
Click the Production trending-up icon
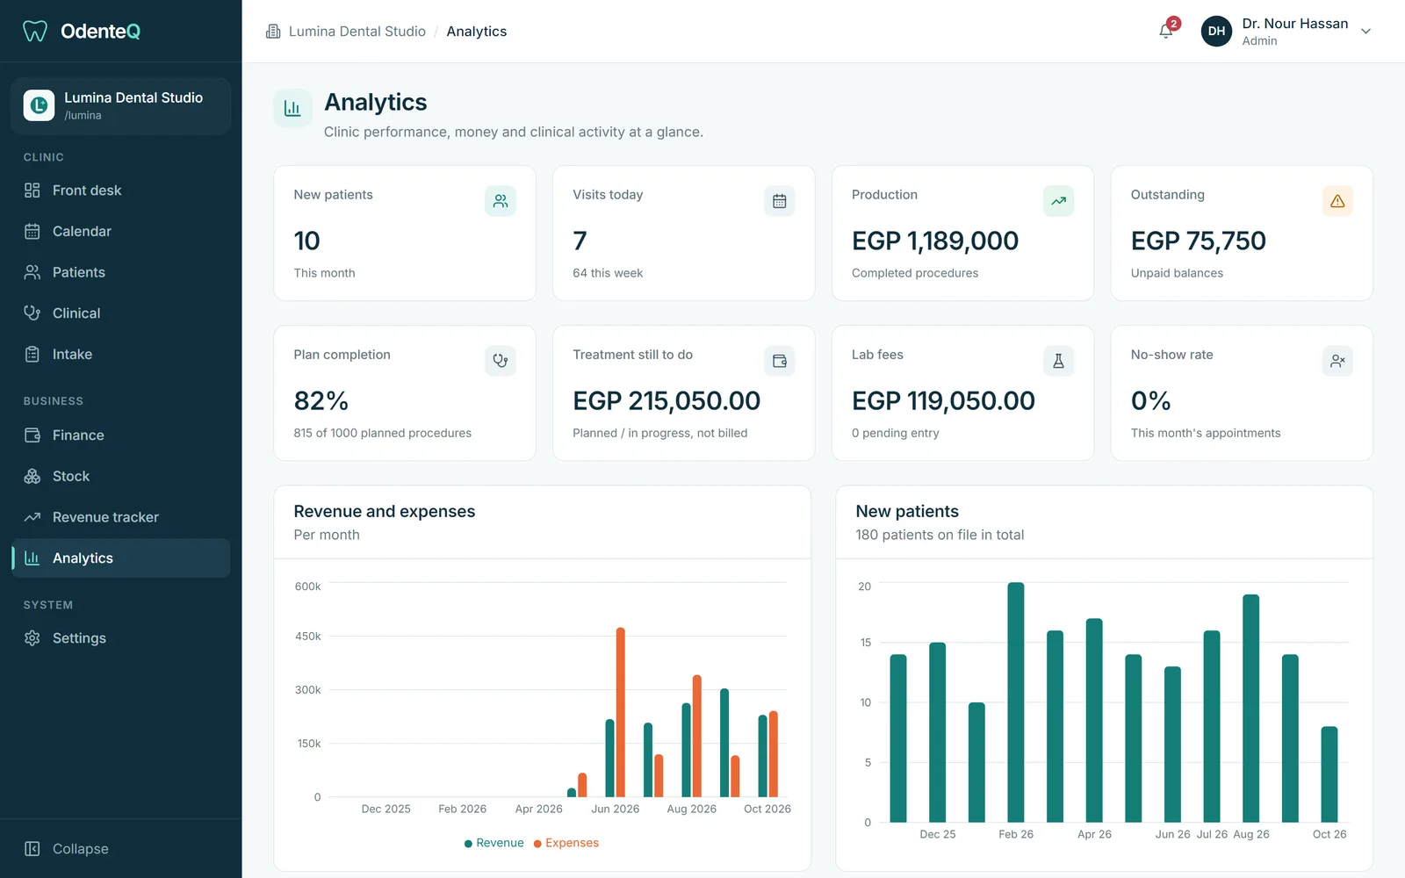pos(1058,201)
